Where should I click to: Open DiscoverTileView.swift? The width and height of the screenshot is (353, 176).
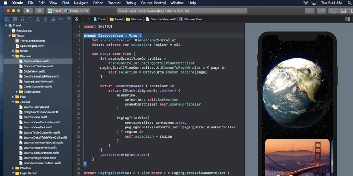click(x=38, y=66)
